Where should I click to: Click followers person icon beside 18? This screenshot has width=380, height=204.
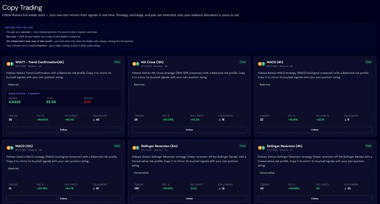click(220, 120)
